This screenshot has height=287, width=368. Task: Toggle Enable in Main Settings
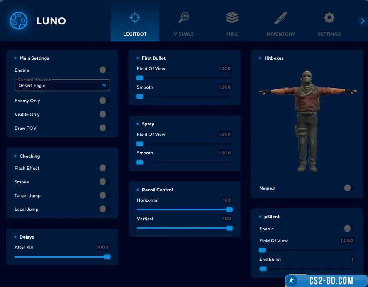point(104,70)
